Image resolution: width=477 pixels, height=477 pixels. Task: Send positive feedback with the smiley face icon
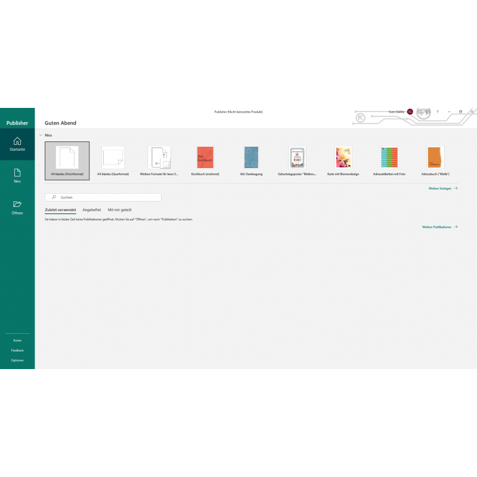tap(420, 111)
